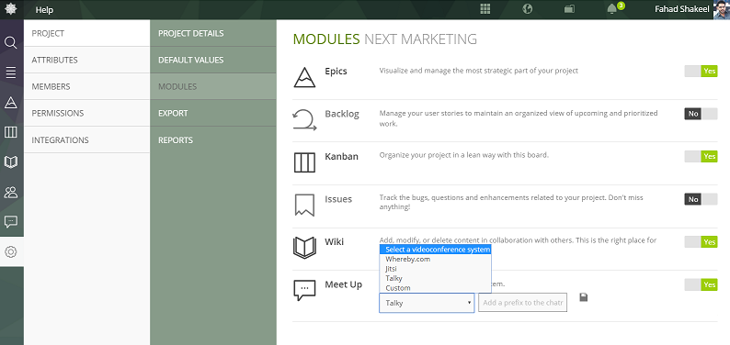Click the globe discover icon in header
The image size is (730, 345).
pyautogui.click(x=528, y=9)
